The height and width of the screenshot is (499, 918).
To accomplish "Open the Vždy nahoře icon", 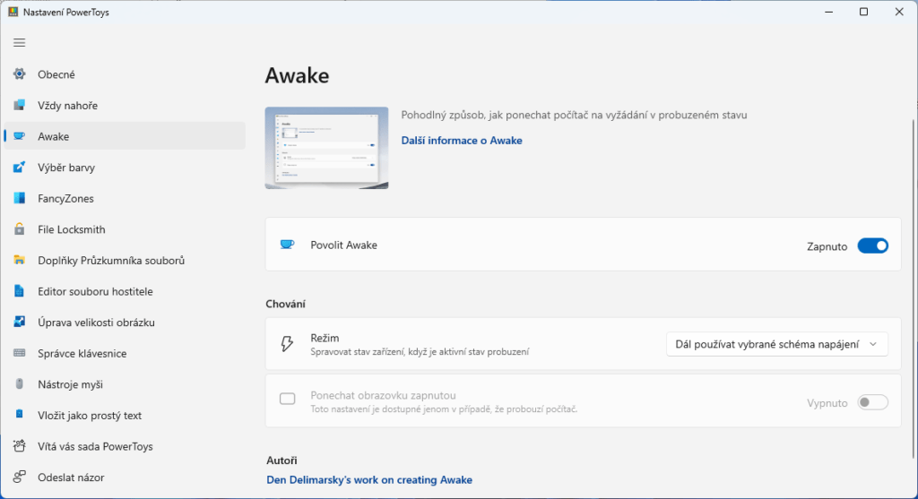I will [x=20, y=105].
